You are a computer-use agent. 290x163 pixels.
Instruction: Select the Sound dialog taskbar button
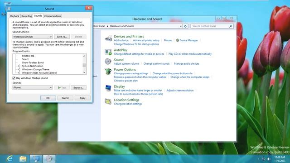point(49,159)
